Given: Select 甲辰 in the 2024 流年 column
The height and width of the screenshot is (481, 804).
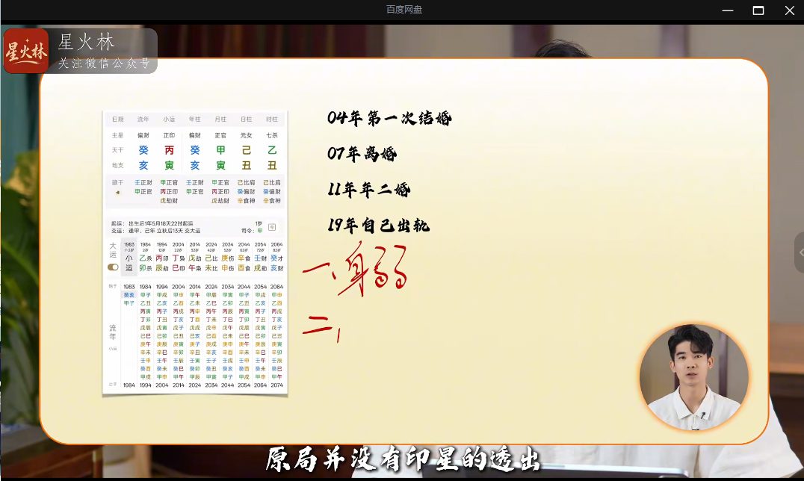Looking at the screenshot, I should coord(211,295).
